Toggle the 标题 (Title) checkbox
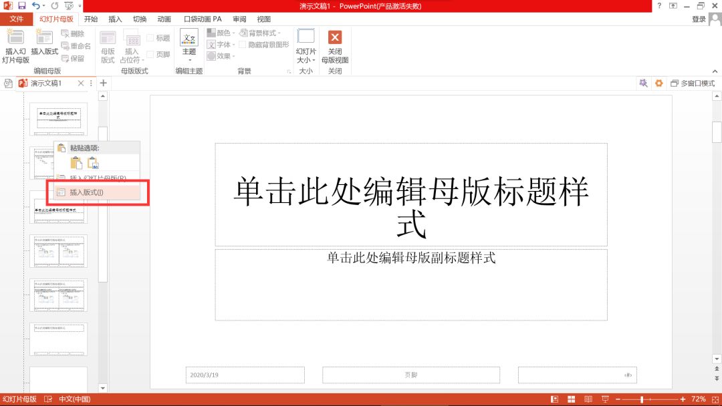722x406 pixels. 150,38
